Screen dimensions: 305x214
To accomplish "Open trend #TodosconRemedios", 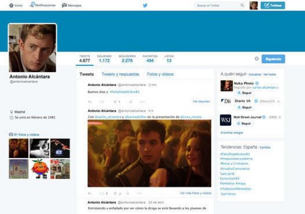I will pyautogui.click(x=235, y=189).
